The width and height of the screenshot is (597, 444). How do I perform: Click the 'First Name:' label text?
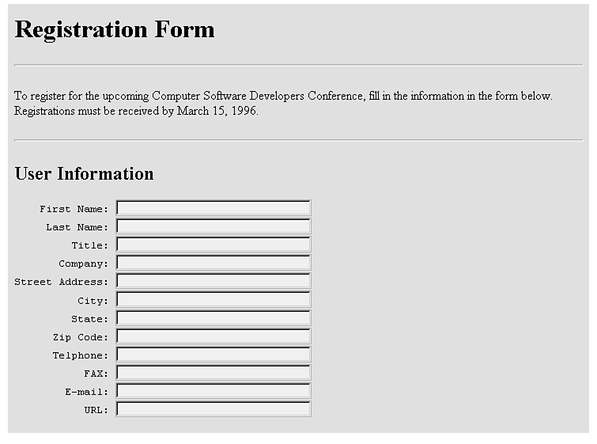pos(74,209)
